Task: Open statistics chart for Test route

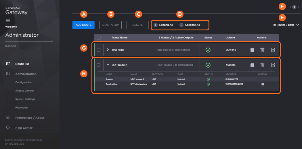Action: [x=273, y=50]
